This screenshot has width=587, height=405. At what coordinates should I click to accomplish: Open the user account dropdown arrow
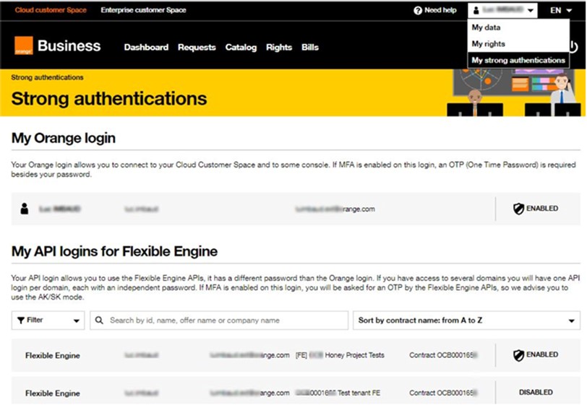(531, 11)
